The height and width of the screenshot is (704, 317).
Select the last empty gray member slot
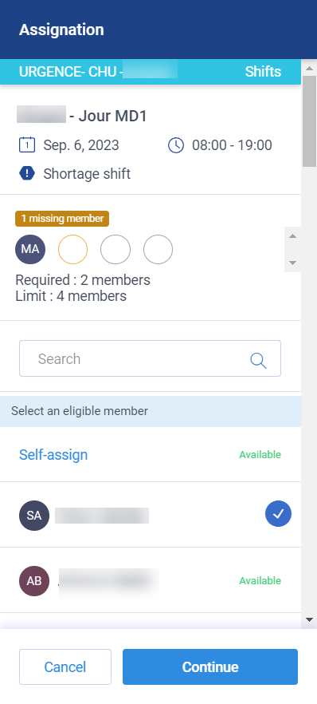[x=158, y=249]
